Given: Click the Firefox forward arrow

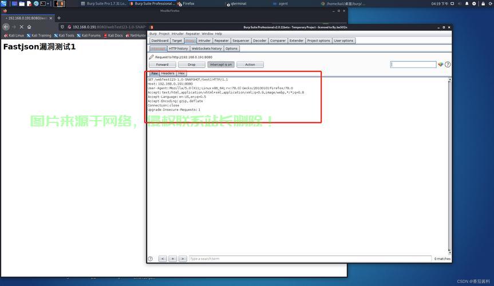Looking at the screenshot, I should [14, 27].
